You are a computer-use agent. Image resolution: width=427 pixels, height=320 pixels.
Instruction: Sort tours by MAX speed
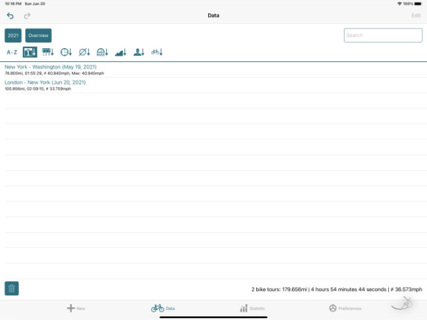tap(102, 52)
